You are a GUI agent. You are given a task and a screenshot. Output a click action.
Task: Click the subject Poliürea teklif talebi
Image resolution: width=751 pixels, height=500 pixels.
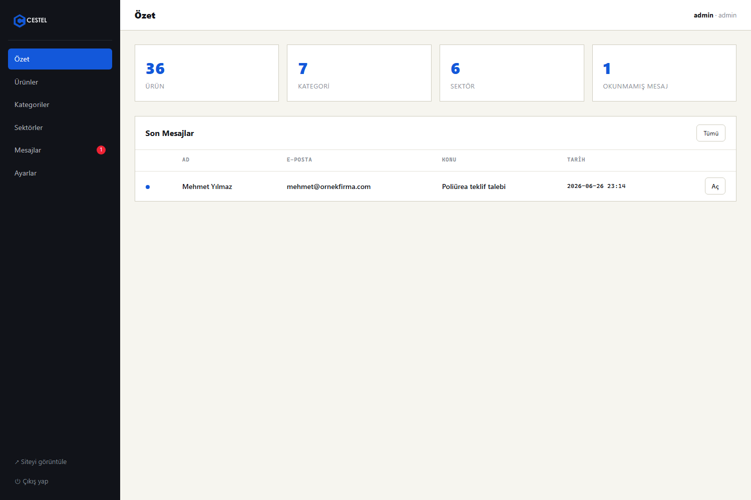[474, 186]
